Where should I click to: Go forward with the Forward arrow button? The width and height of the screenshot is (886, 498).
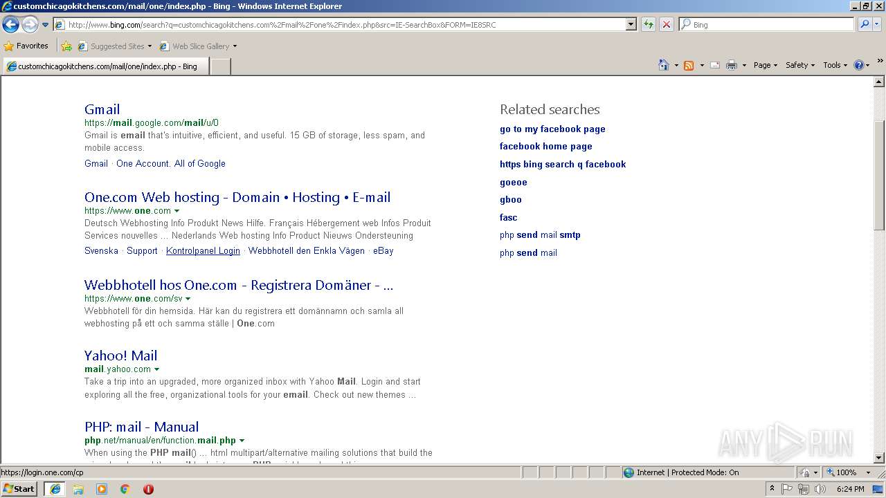(x=30, y=25)
